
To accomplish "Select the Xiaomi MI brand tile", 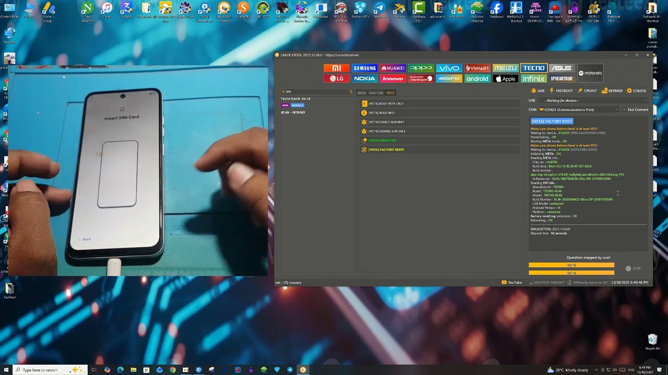I will tap(337, 68).
